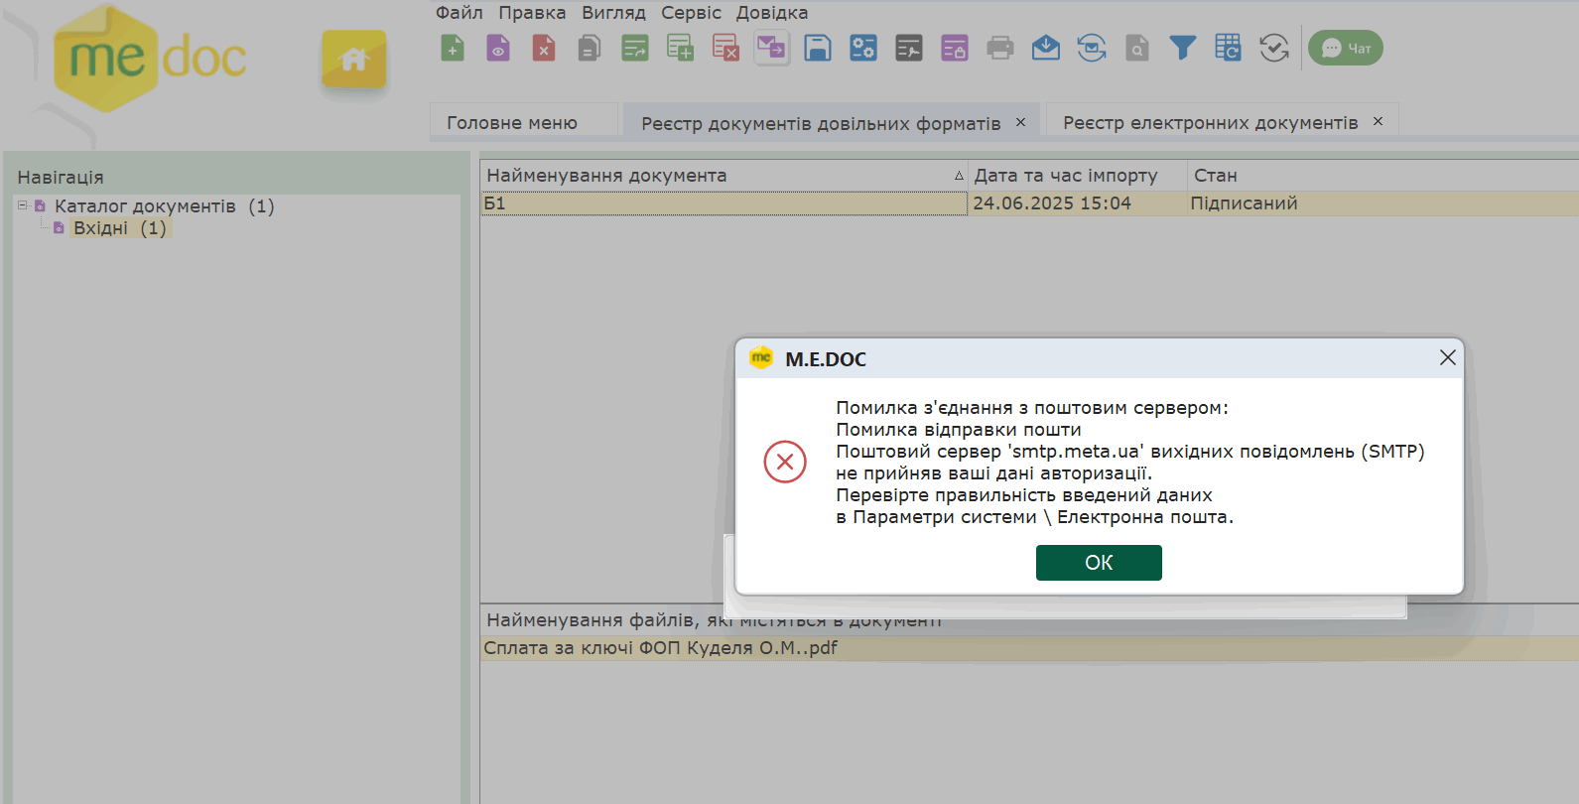Click the add row table icon
This screenshot has height=804, width=1579.
681,48
